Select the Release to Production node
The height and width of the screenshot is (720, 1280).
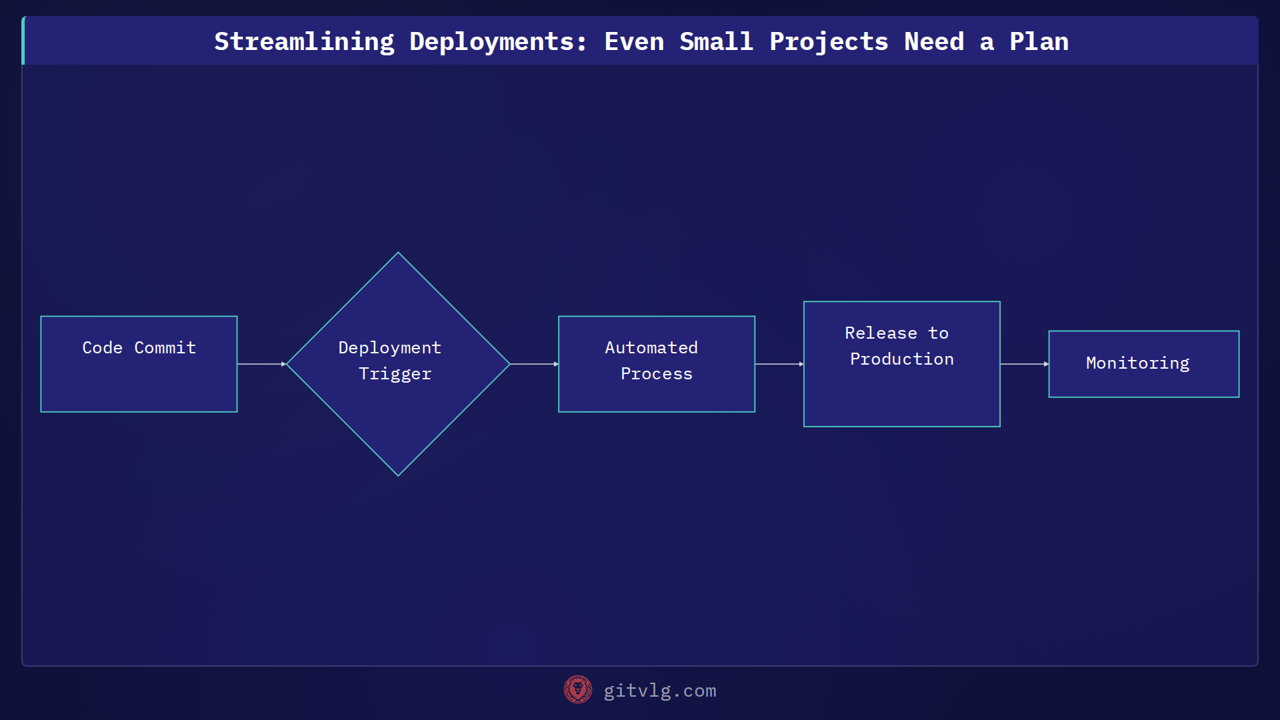pos(902,364)
